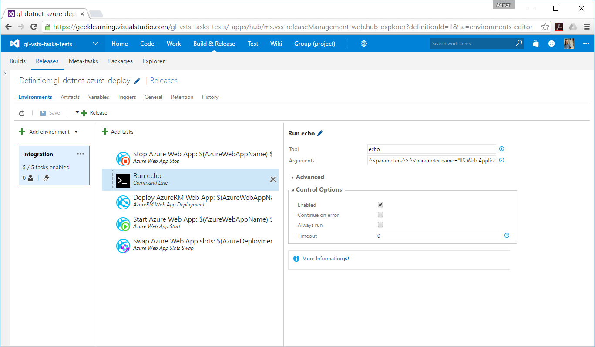Switch to the Retention tab

point(182,97)
